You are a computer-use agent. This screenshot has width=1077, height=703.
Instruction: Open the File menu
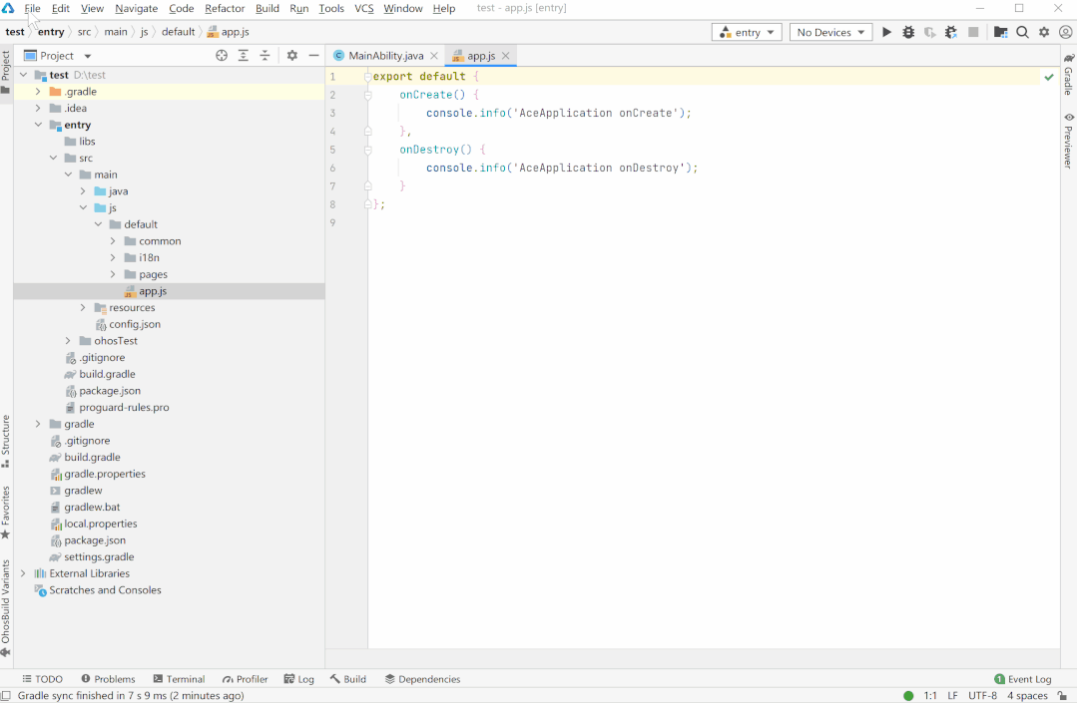[x=32, y=8]
